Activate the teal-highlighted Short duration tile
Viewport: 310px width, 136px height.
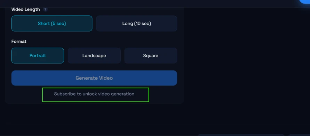click(x=52, y=24)
